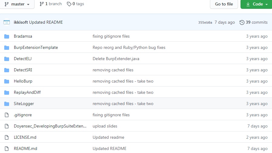The height and width of the screenshot is (153, 272).
Task: Open ReplayAndDiff's removing cached files - take two commit
Action: point(123,93)
